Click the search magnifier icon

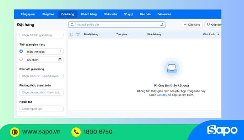[72, 25]
